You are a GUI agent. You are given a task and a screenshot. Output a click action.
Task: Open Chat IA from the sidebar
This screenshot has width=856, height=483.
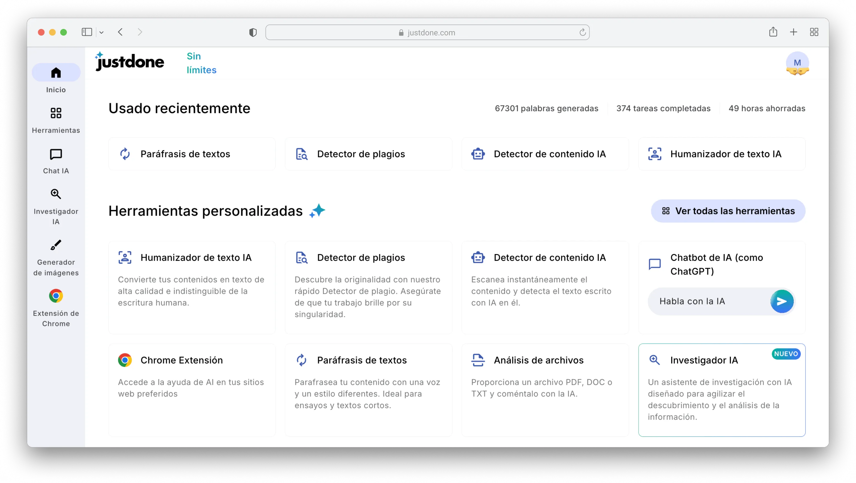(x=56, y=161)
